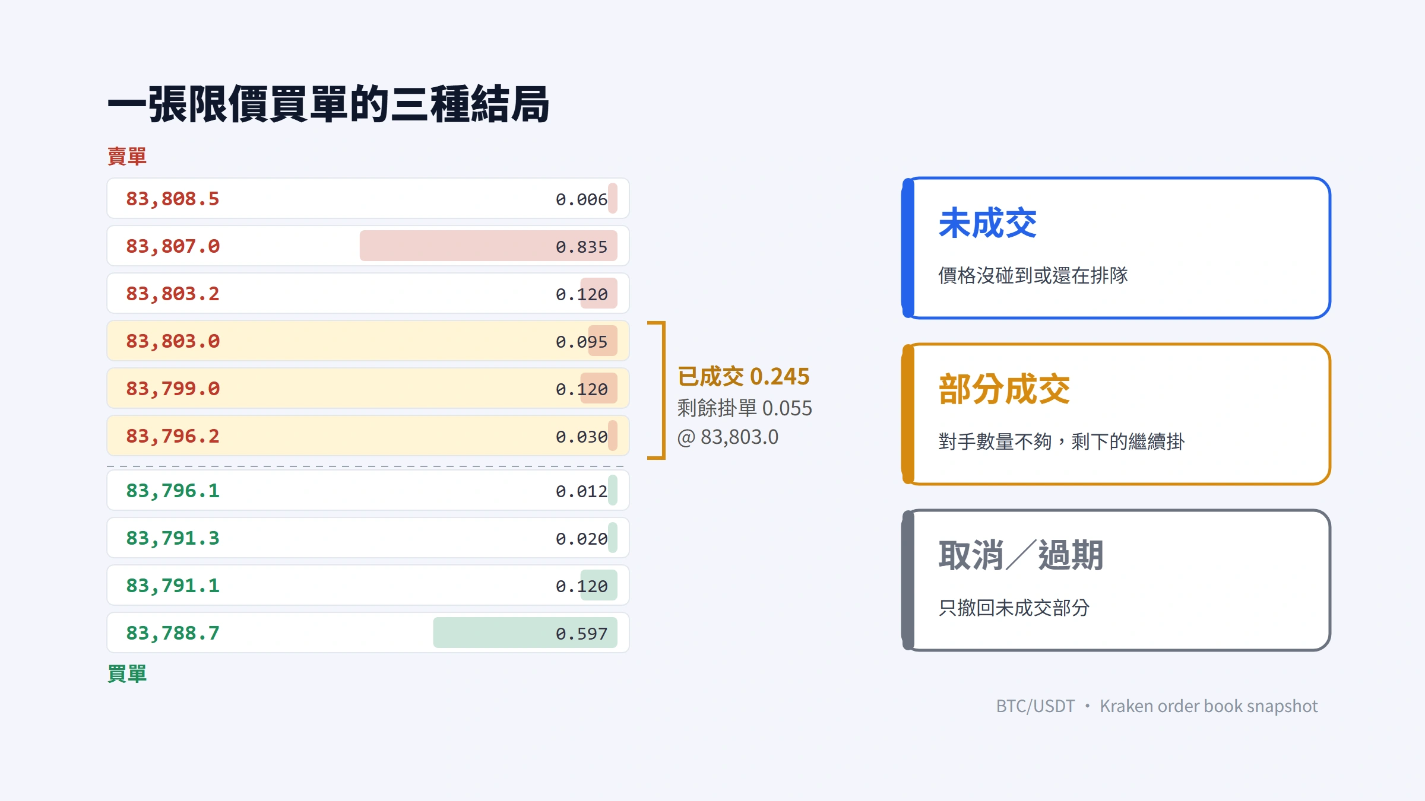Select the buy price 83,788.7
The height and width of the screenshot is (801, 1425).
coord(172,633)
